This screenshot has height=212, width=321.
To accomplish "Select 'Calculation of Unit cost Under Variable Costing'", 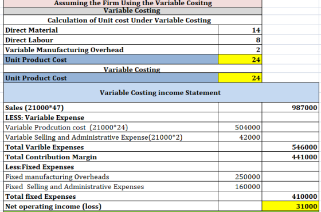I will click(x=132, y=20).
